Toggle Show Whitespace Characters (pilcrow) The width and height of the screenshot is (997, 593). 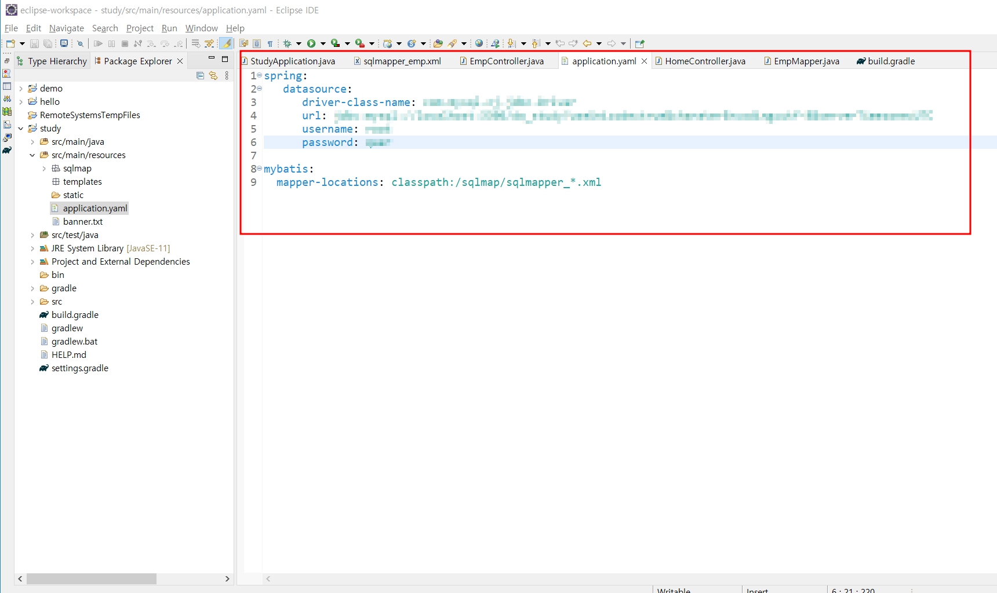pos(270,43)
